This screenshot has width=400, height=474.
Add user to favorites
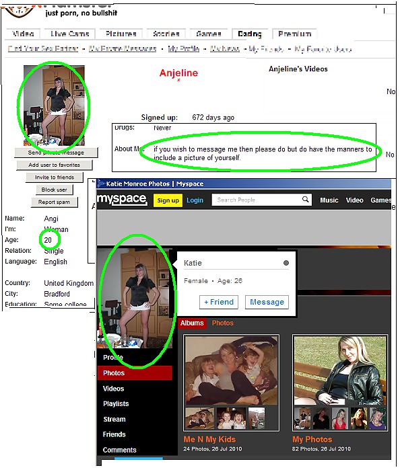(x=54, y=165)
